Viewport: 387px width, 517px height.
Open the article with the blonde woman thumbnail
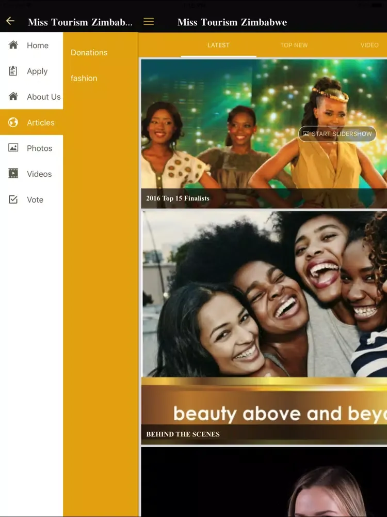click(264, 482)
